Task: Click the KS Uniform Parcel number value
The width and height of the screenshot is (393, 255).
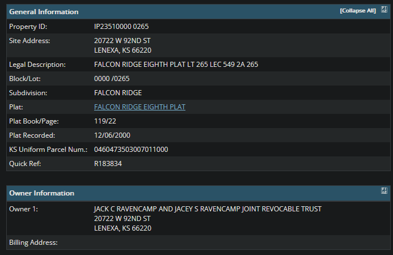Action: [x=131, y=150]
